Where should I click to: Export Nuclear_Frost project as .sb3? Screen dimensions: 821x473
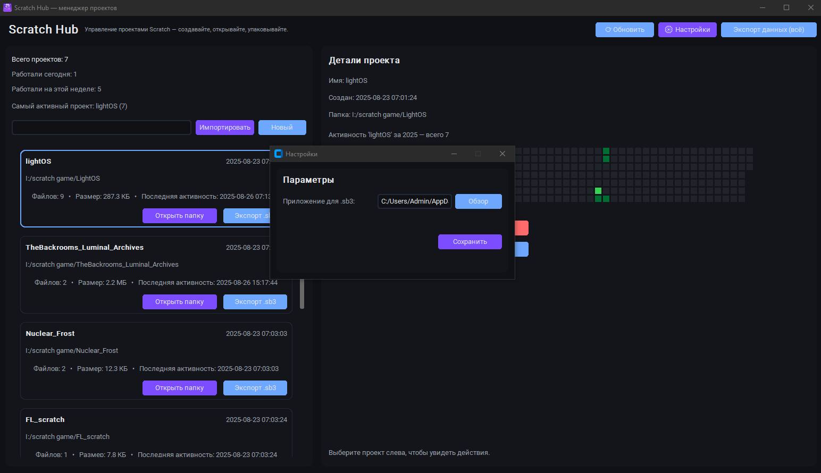(x=255, y=388)
